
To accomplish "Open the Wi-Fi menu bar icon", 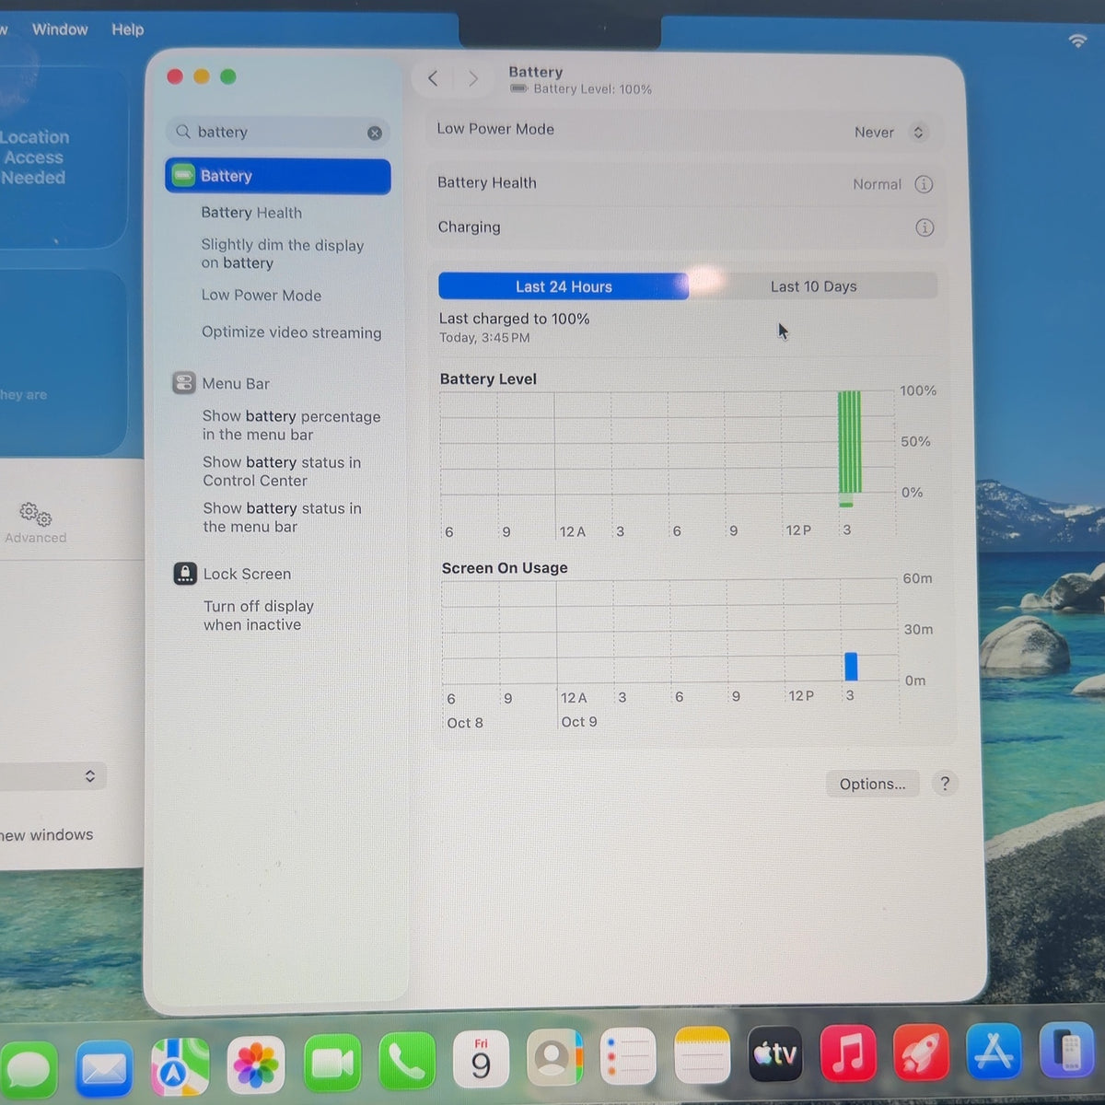I will coord(1077,41).
